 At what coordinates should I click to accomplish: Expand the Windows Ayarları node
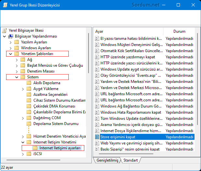(10, 48)
